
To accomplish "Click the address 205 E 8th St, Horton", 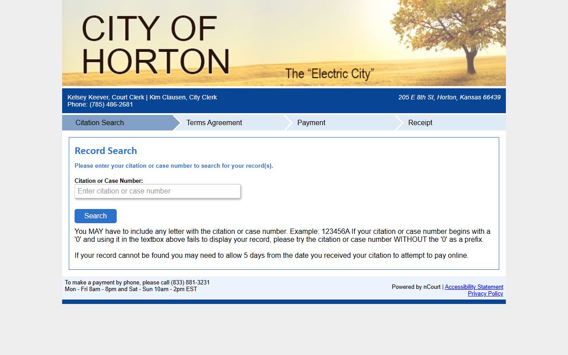I will [x=450, y=97].
